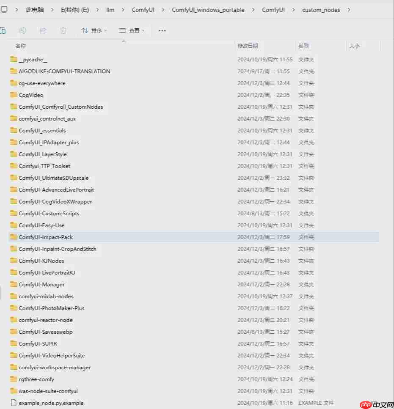Click the paste icon at the toolbar's left edge

point(3,30)
